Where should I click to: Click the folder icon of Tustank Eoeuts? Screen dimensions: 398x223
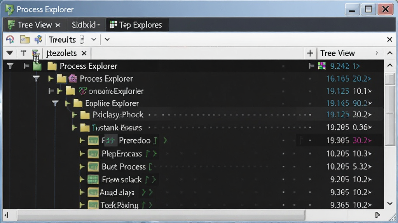pos(85,127)
